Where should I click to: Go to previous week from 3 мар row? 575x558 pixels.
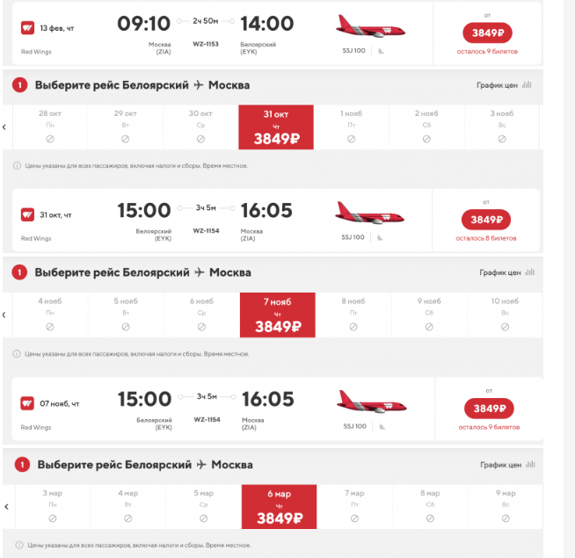(7, 507)
